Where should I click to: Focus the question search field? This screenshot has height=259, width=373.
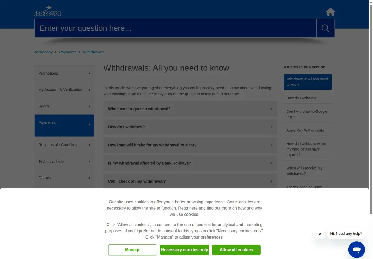(175, 28)
